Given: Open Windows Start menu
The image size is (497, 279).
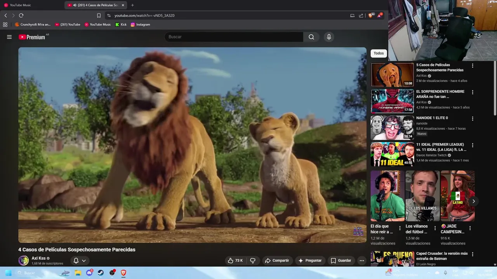Looking at the screenshot, I should 8,273.
